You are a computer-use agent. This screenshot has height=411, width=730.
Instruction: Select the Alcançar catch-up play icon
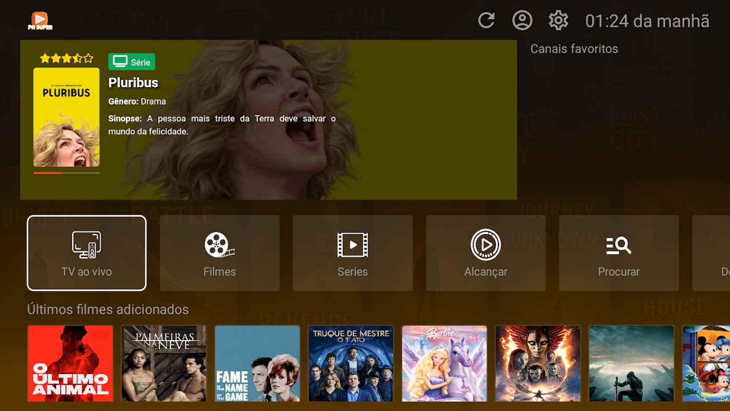pos(486,245)
